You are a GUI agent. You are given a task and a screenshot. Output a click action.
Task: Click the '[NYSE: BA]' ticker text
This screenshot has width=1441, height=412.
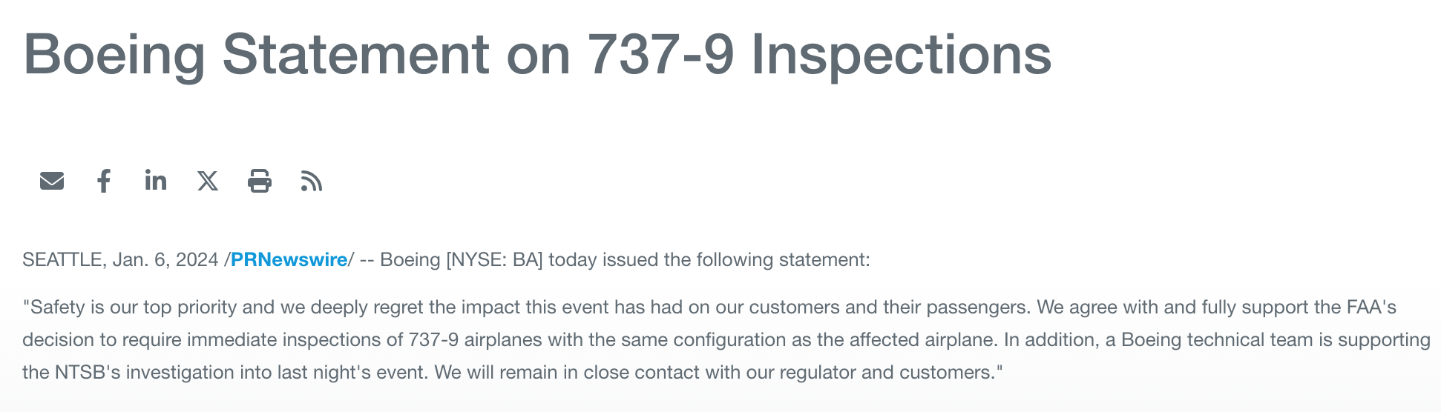494,260
